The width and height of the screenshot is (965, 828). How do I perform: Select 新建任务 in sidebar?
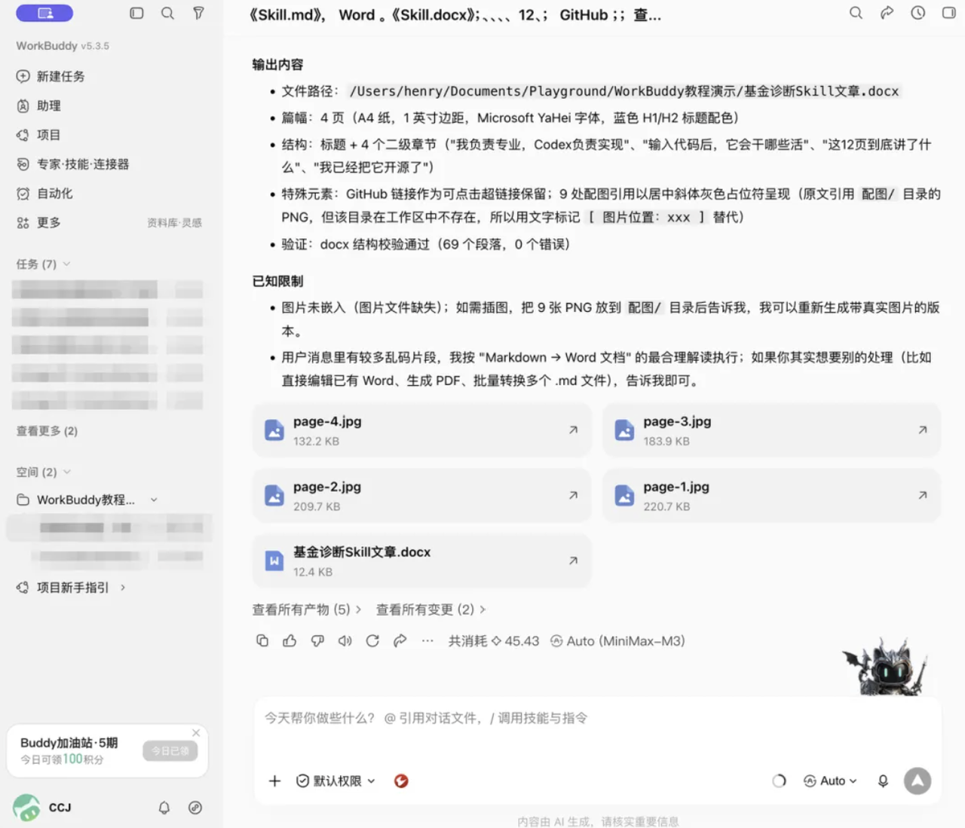tap(51, 76)
